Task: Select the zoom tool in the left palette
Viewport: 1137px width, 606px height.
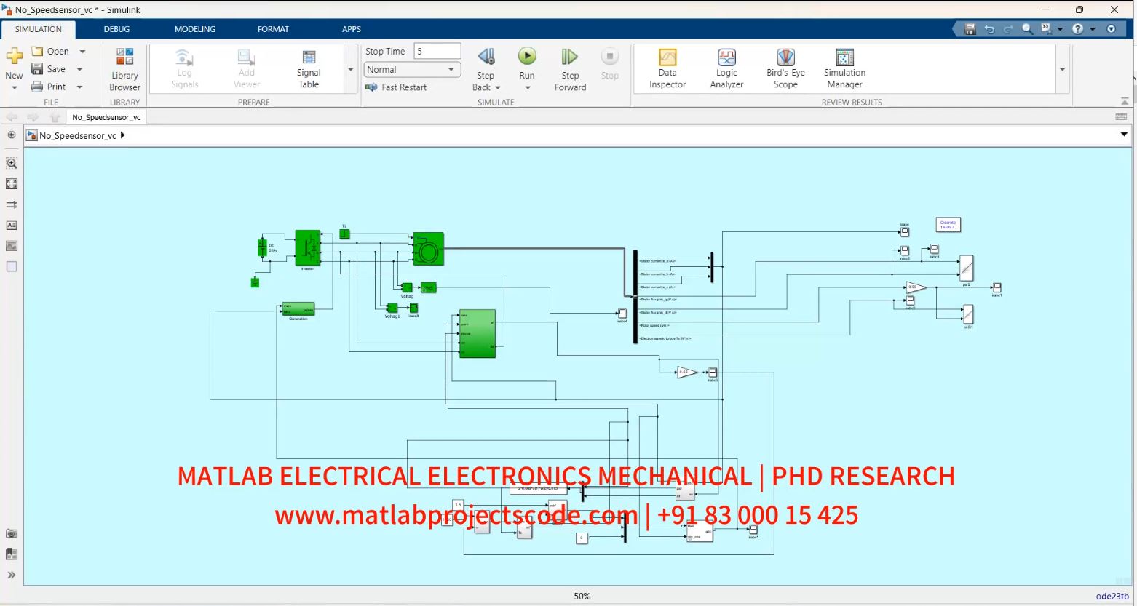Action: click(12, 163)
